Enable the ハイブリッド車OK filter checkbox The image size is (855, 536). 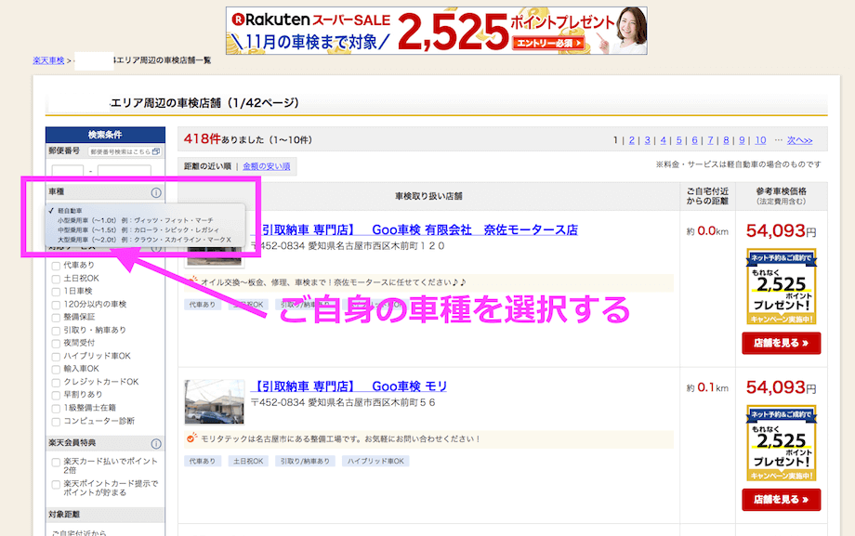point(57,356)
